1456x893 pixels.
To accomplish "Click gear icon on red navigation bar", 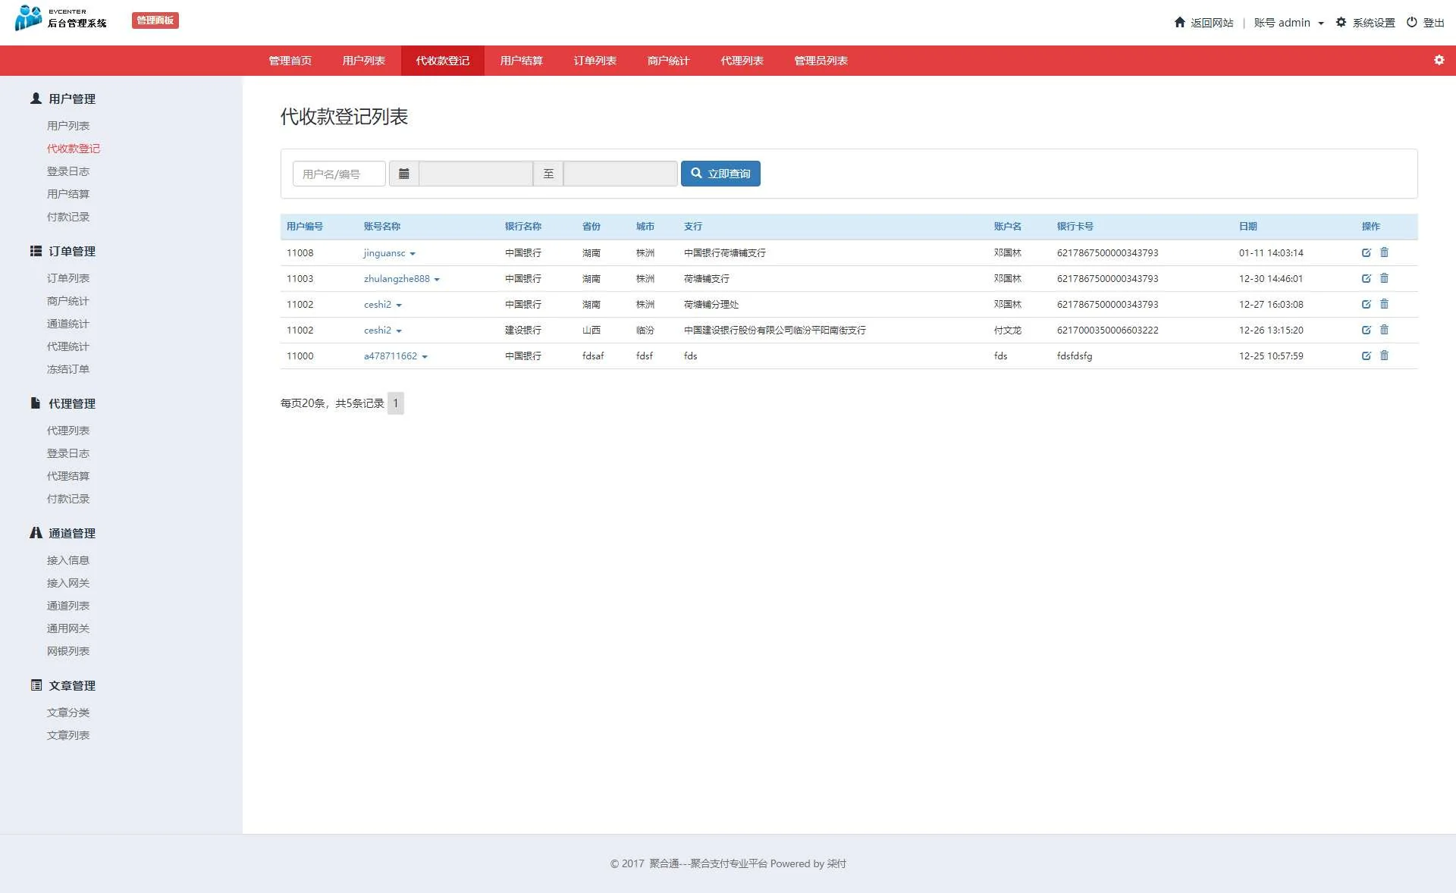I will (1439, 60).
